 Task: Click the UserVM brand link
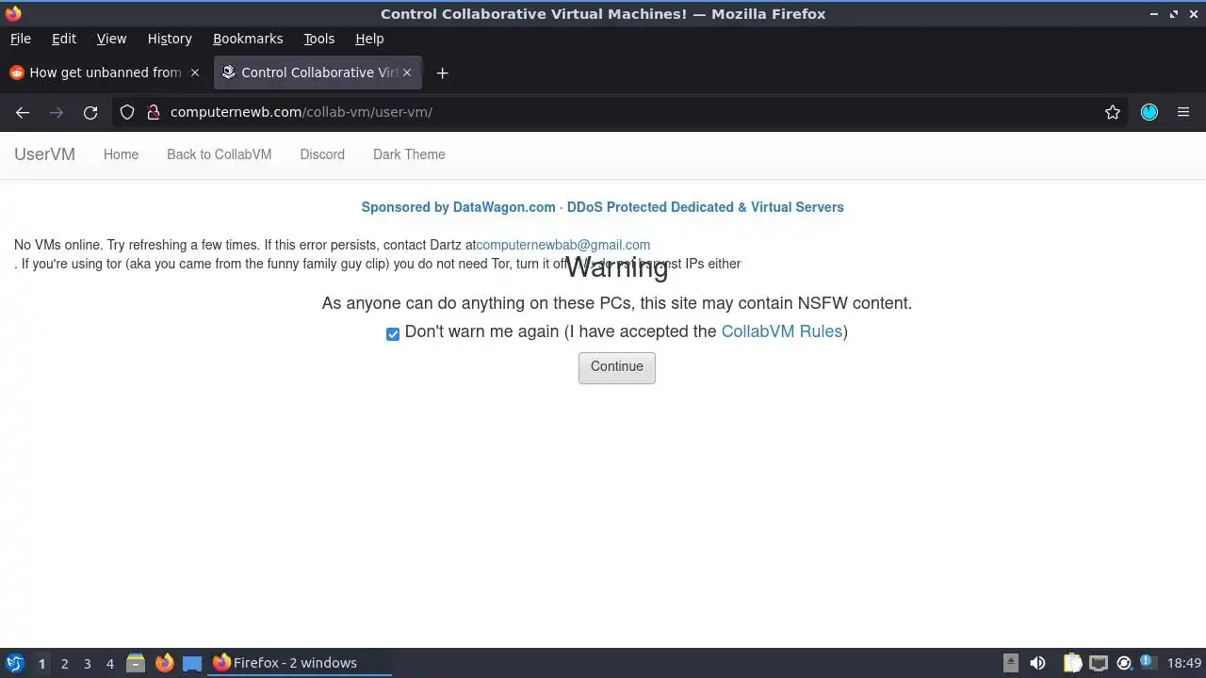click(x=44, y=154)
